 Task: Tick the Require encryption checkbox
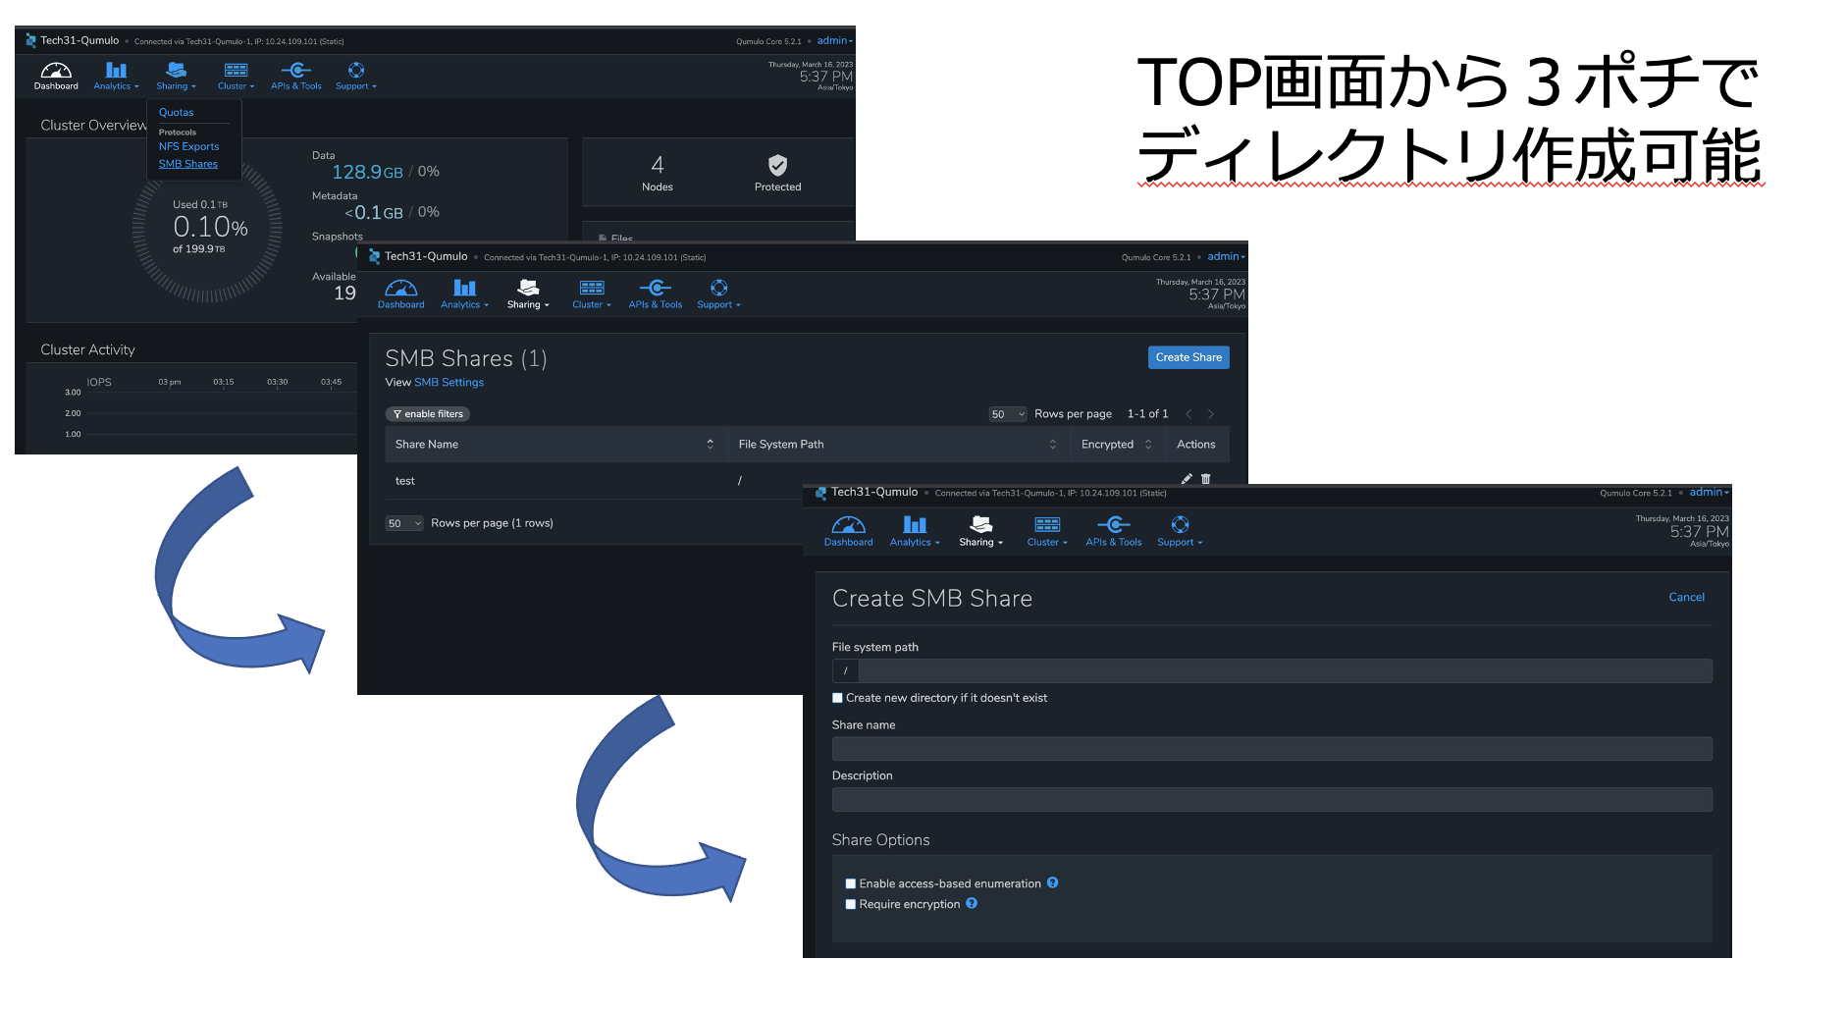(x=851, y=904)
